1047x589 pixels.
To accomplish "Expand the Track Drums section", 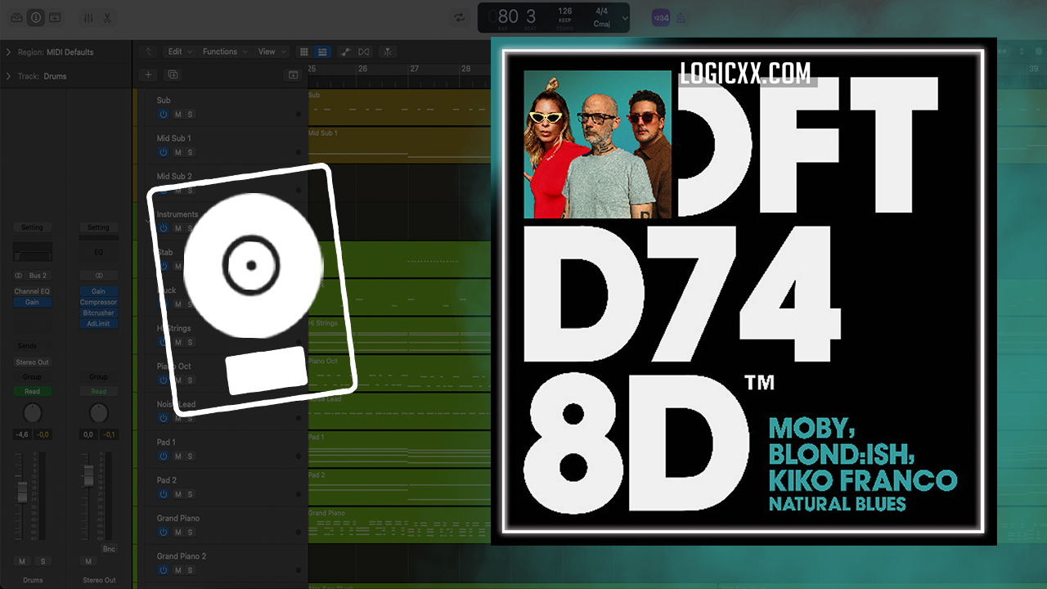I will click(9, 76).
